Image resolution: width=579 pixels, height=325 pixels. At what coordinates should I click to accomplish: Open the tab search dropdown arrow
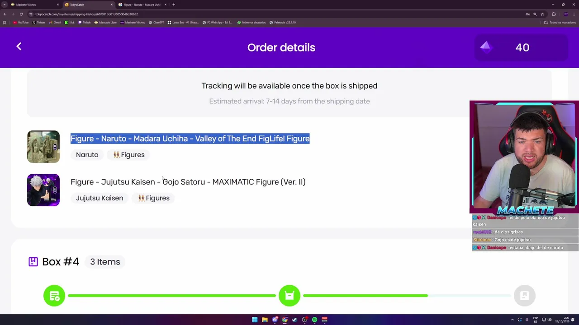[x=4, y=5]
